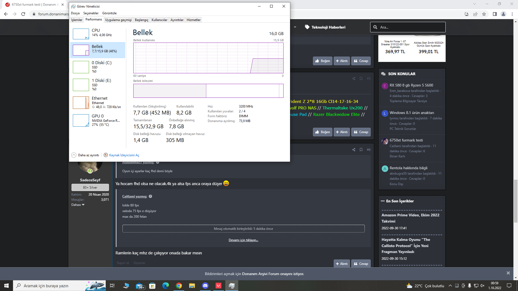
Task: Open the browser share icon
Action: point(475,14)
